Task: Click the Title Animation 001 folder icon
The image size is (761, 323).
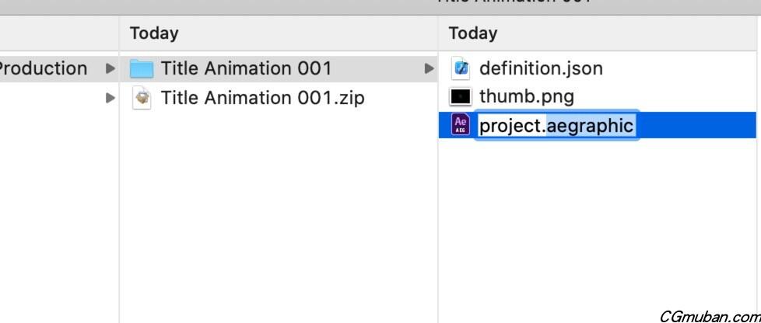Action: click(x=142, y=69)
